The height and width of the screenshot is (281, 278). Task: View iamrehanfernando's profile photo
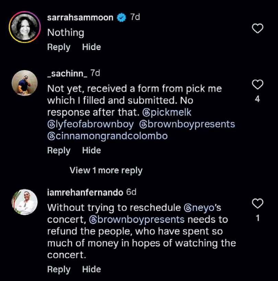pyautogui.click(x=25, y=202)
